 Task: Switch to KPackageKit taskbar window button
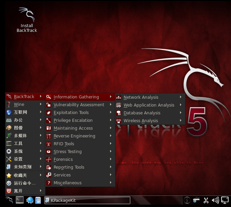87,200
